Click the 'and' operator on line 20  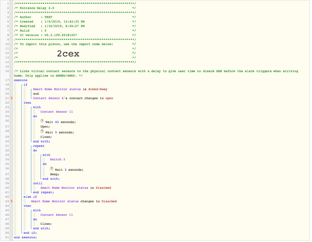[36, 94]
